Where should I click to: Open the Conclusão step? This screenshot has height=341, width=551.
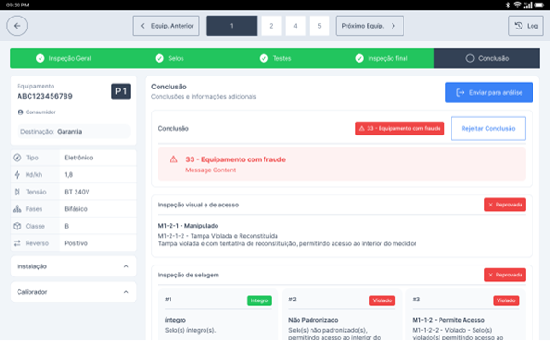(x=487, y=58)
